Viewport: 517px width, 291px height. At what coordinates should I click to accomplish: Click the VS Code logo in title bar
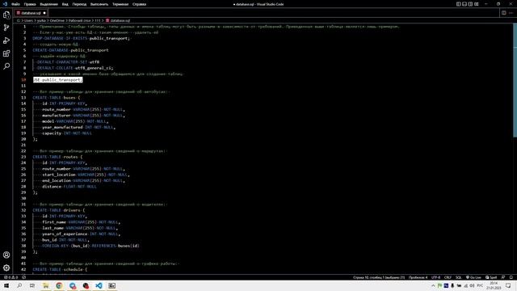[5, 4]
